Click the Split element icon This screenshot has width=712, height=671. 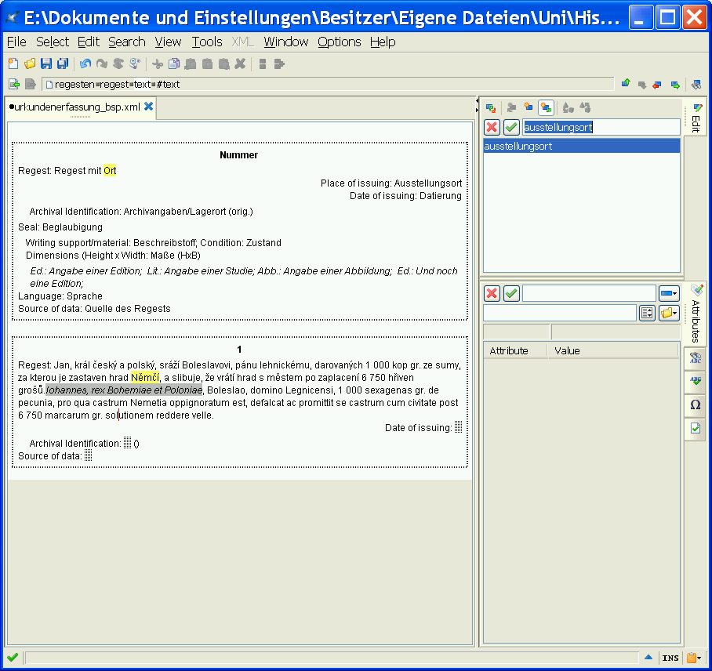click(263, 63)
